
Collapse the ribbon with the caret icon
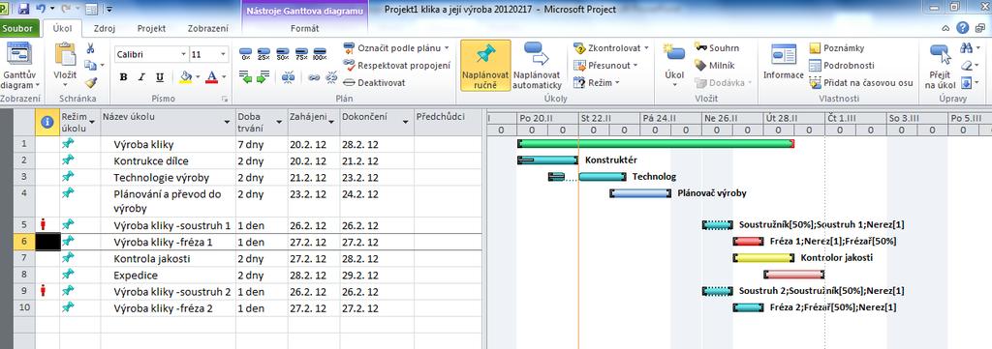tap(945, 28)
